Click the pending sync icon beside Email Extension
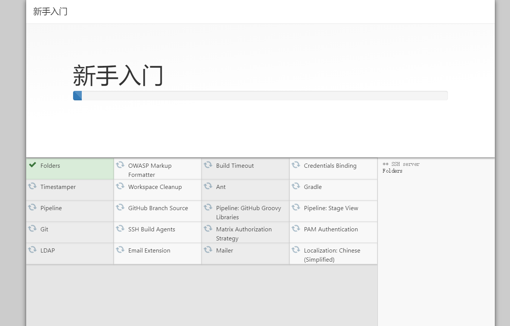 coord(120,250)
